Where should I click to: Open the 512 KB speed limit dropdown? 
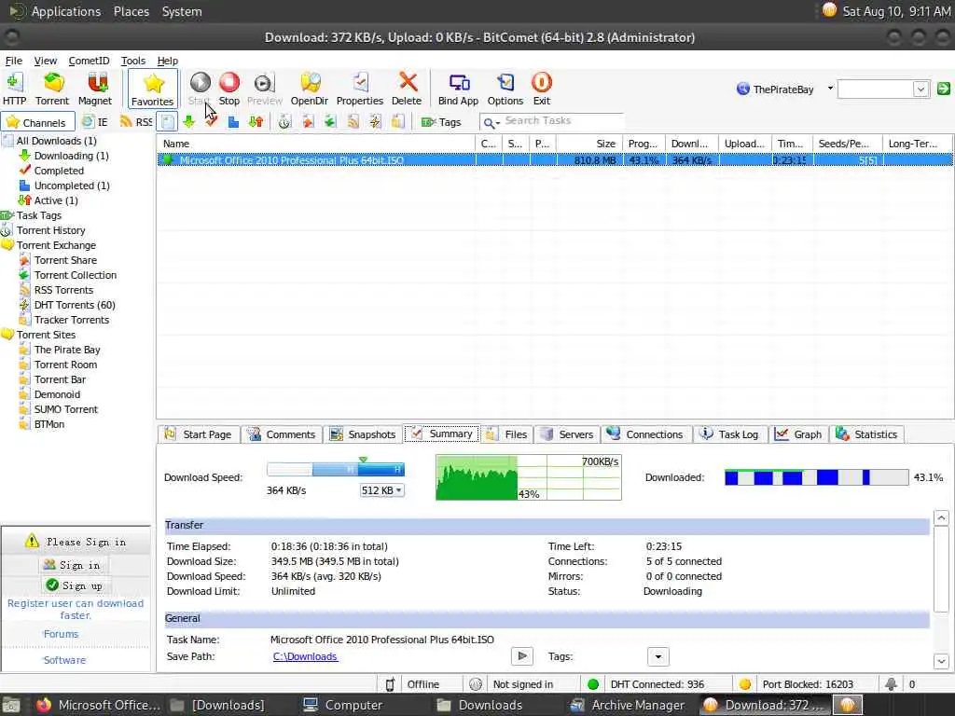[381, 490]
